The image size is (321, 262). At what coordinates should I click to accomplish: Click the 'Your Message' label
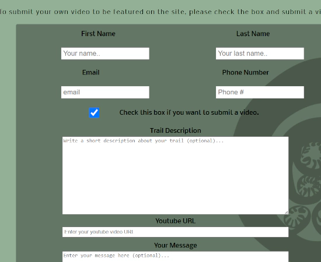coord(176,245)
